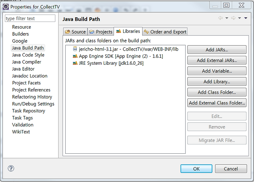The width and height of the screenshot is (254, 182).
Task: Switch to the Source tab
Action: 75,32
